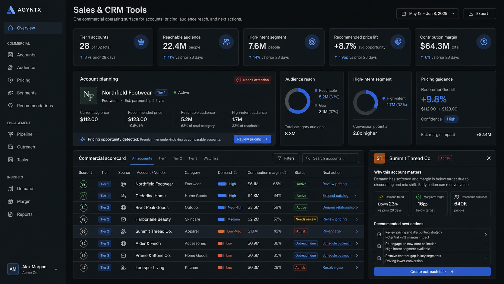This screenshot has width=504, height=284.
Task: Click the Demand trend card icon
Action: [380, 197]
